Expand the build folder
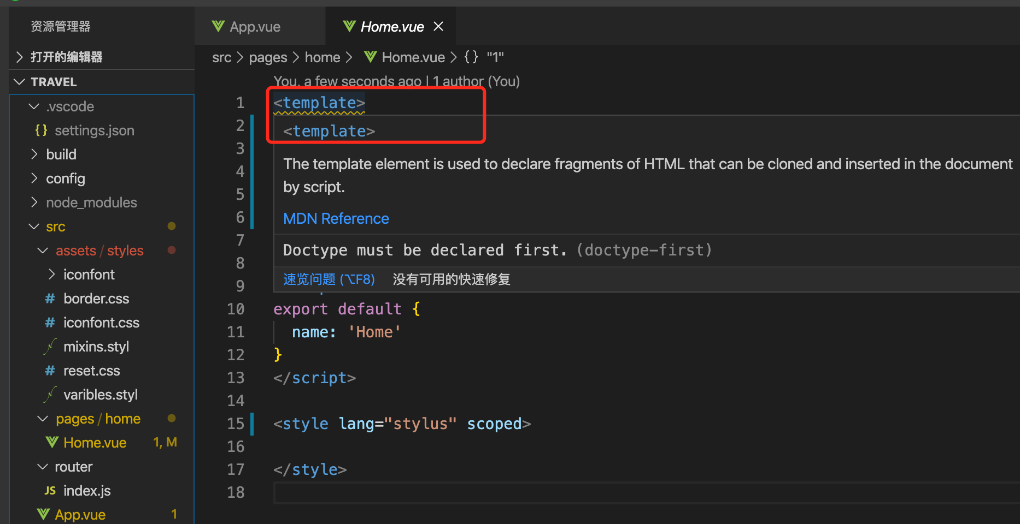1020x524 pixels. (x=61, y=154)
